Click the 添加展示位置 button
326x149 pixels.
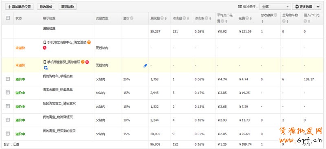click(x=19, y=6)
